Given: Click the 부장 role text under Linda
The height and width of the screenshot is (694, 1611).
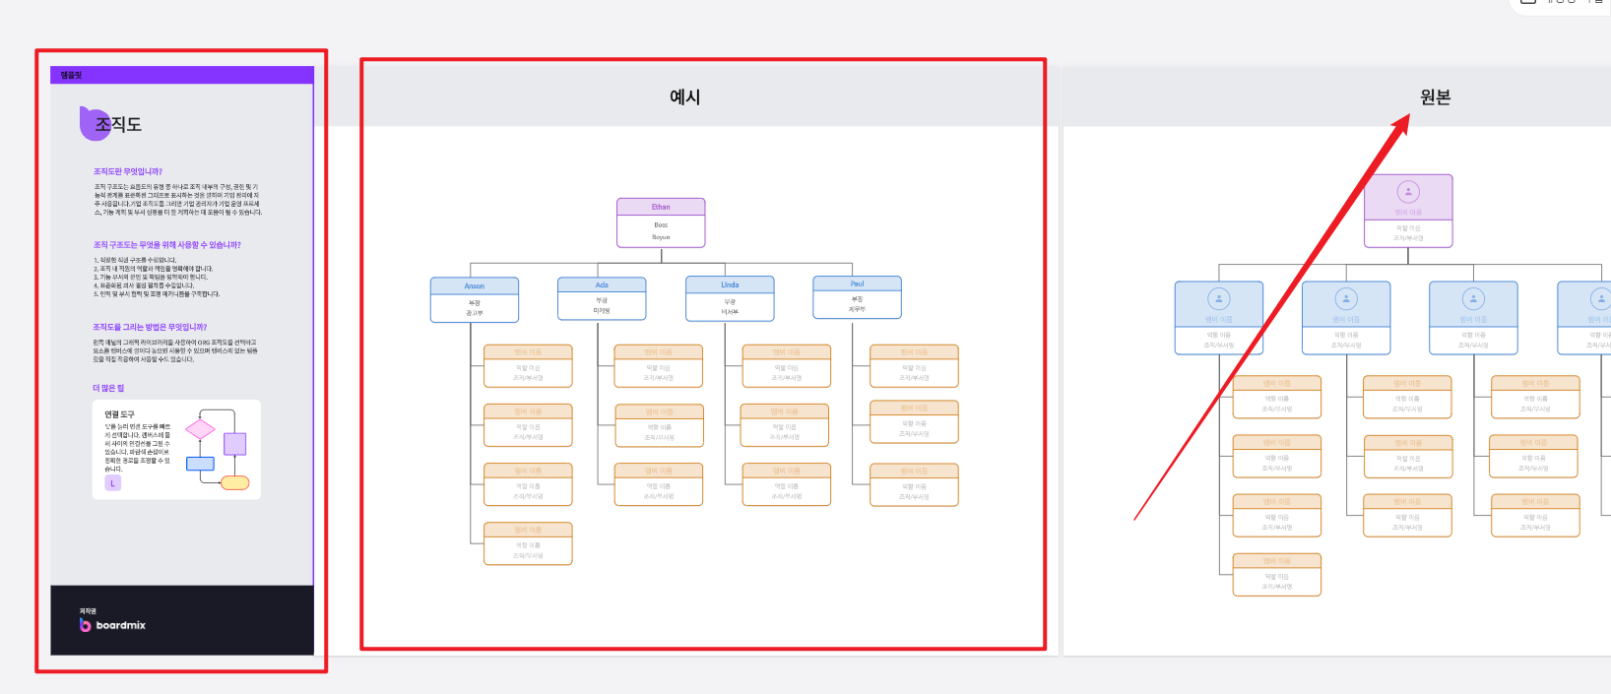Looking at the screenshot, I should click(730, 301).
